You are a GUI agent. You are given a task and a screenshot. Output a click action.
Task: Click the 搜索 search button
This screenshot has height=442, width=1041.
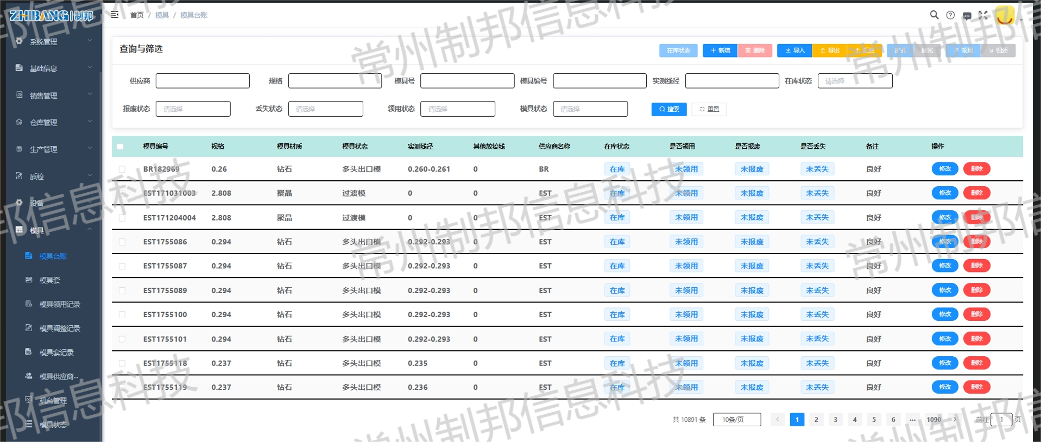(x=669, y=109)
